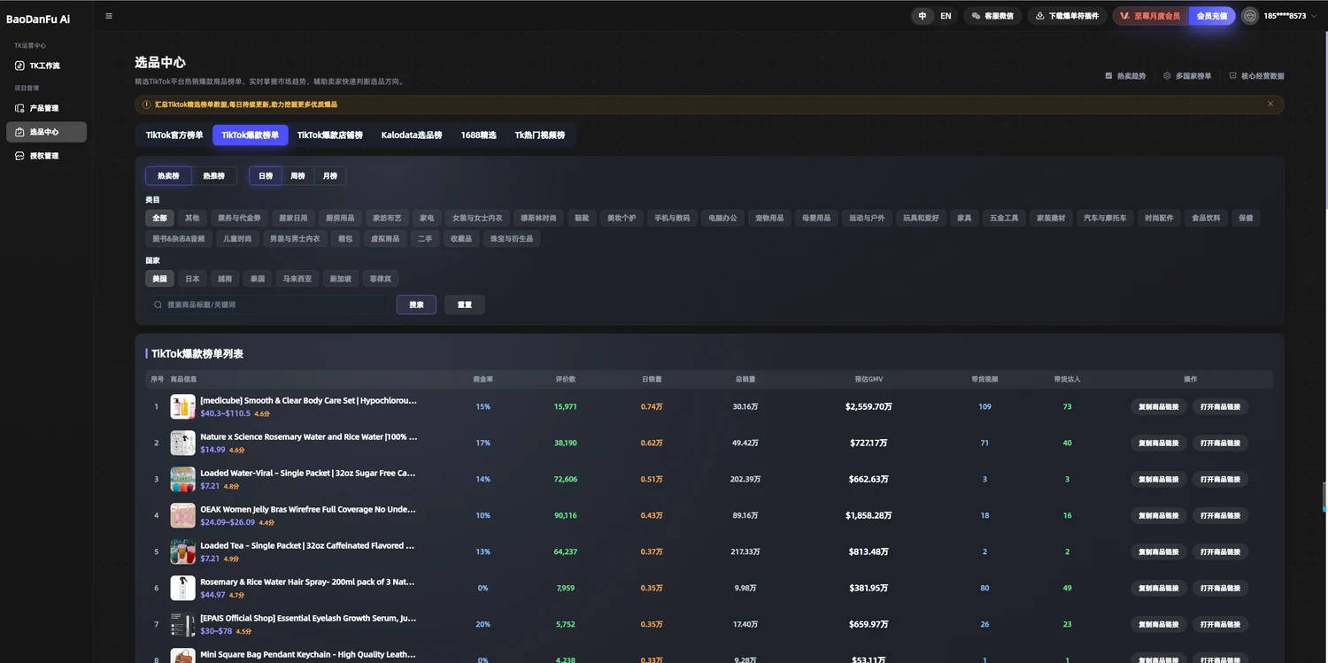Click the 热卖趋势 chart icon
This screenshot has width=1328, height=663.
pyautogui.click(x=1108, y=76)
